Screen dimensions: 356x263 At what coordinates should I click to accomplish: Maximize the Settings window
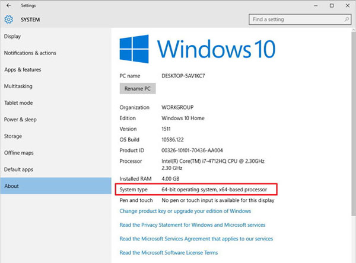[332, 5]
